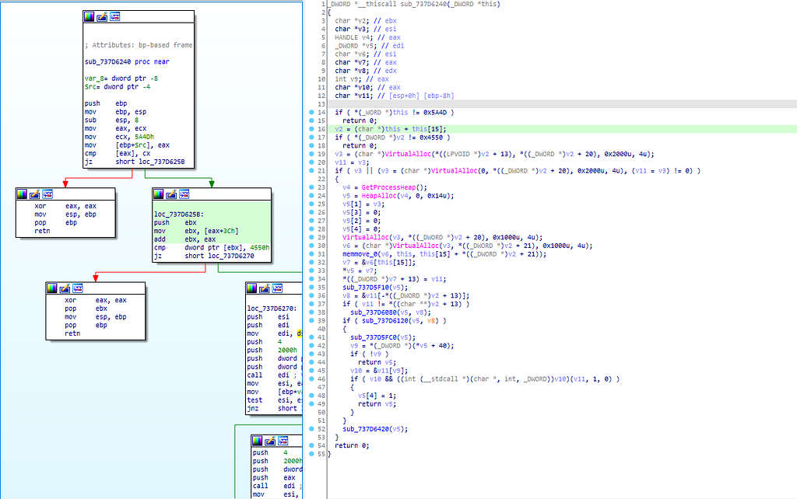Click 'char *v11' declaration on line 12
This screenshot has height=499, width=797.
[x=395, y=96]
